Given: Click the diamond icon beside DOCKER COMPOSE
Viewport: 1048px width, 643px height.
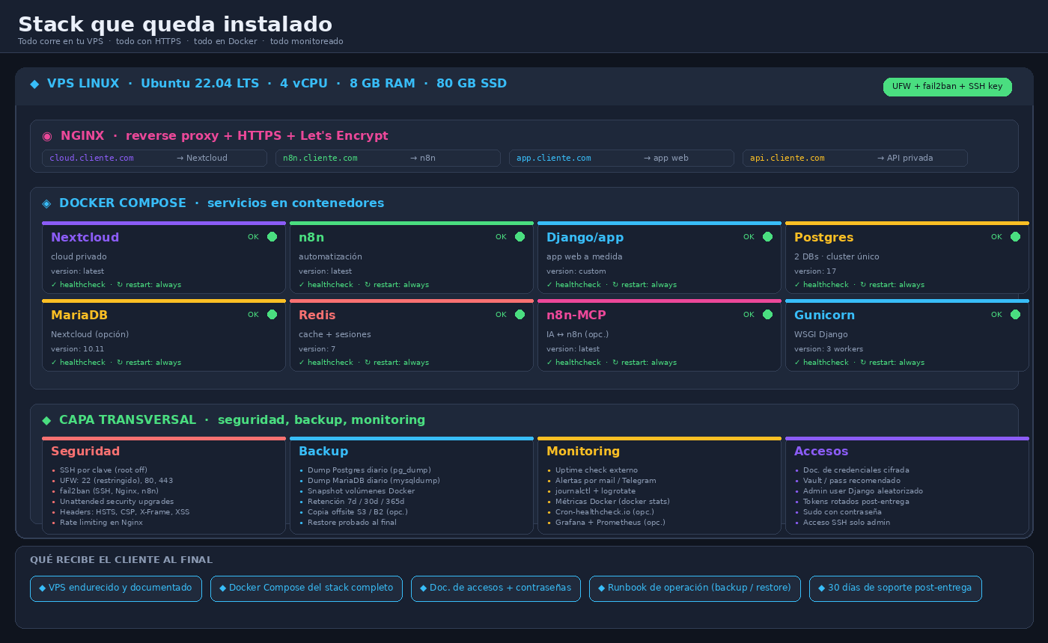Looking at the screenshot, I should pyautogui.click(x=46, y=203).
